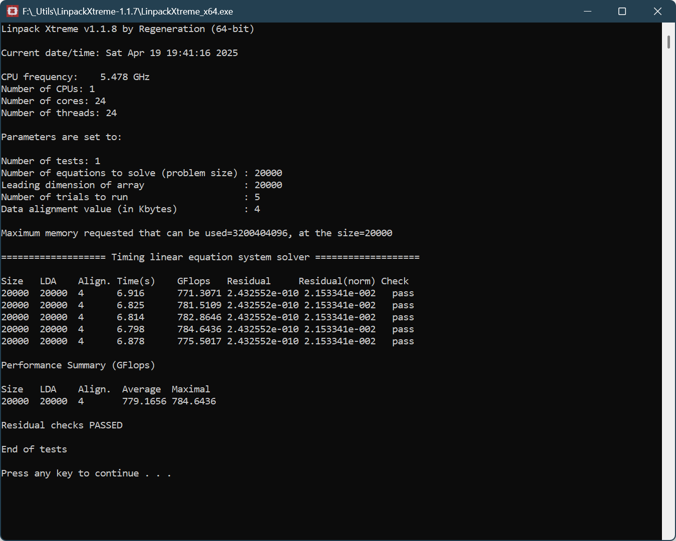Click the window title path text
The height and width of the screenshot is (541, 676).
click(x=128, y=12)
